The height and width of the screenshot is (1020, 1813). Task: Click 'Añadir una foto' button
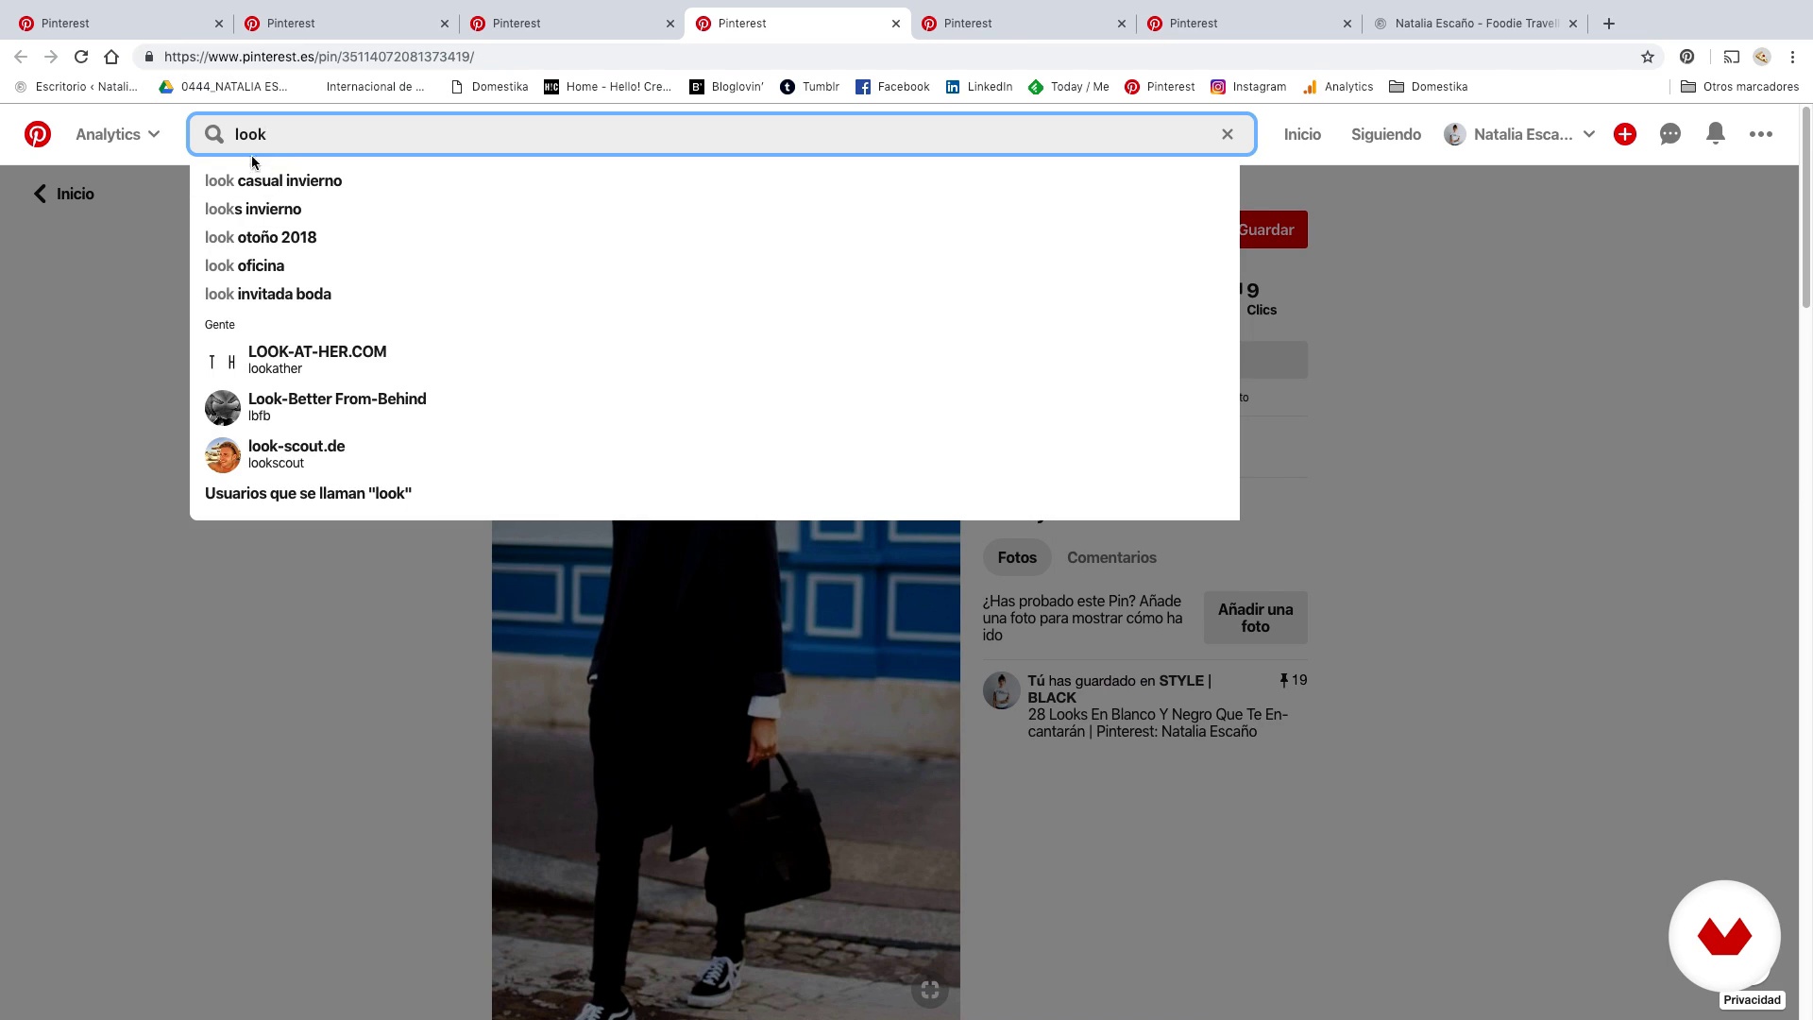1255,618
